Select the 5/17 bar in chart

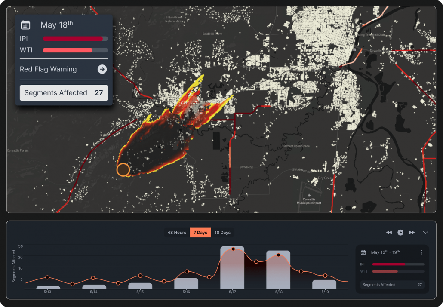pyautogui.click(x=232, y=267)
